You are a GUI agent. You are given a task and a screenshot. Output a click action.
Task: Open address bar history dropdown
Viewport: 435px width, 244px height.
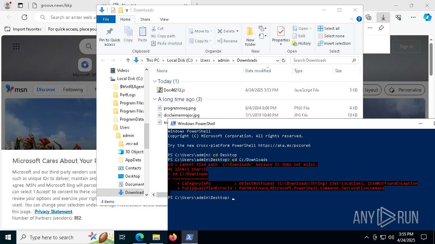pyautogui.click(x=277, y=60)
